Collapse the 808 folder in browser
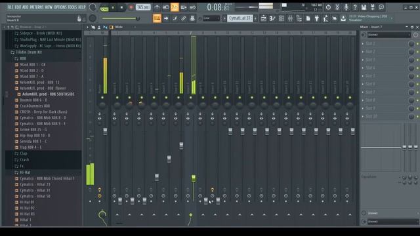This screenshot has width=420, height=236. 23,58
